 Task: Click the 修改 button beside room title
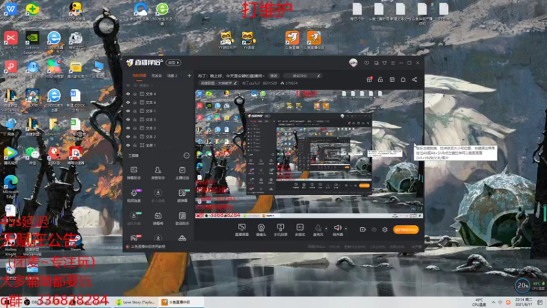click(x=274, y=76)
